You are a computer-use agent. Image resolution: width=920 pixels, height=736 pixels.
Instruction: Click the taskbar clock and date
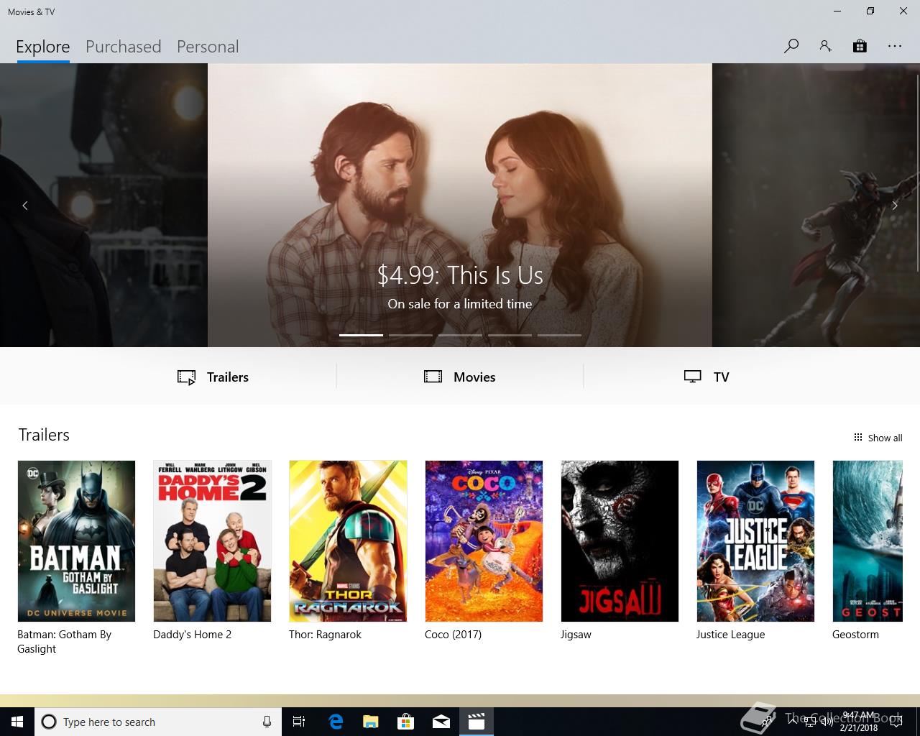point(859,722)
